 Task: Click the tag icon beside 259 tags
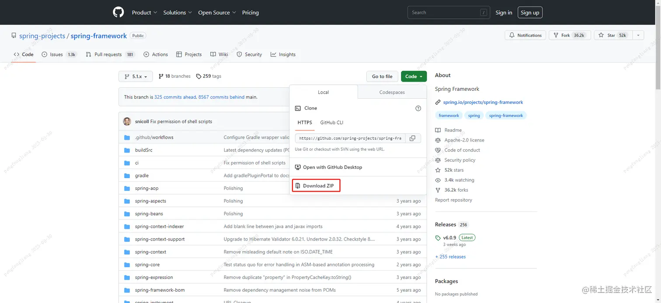[198, 76]
